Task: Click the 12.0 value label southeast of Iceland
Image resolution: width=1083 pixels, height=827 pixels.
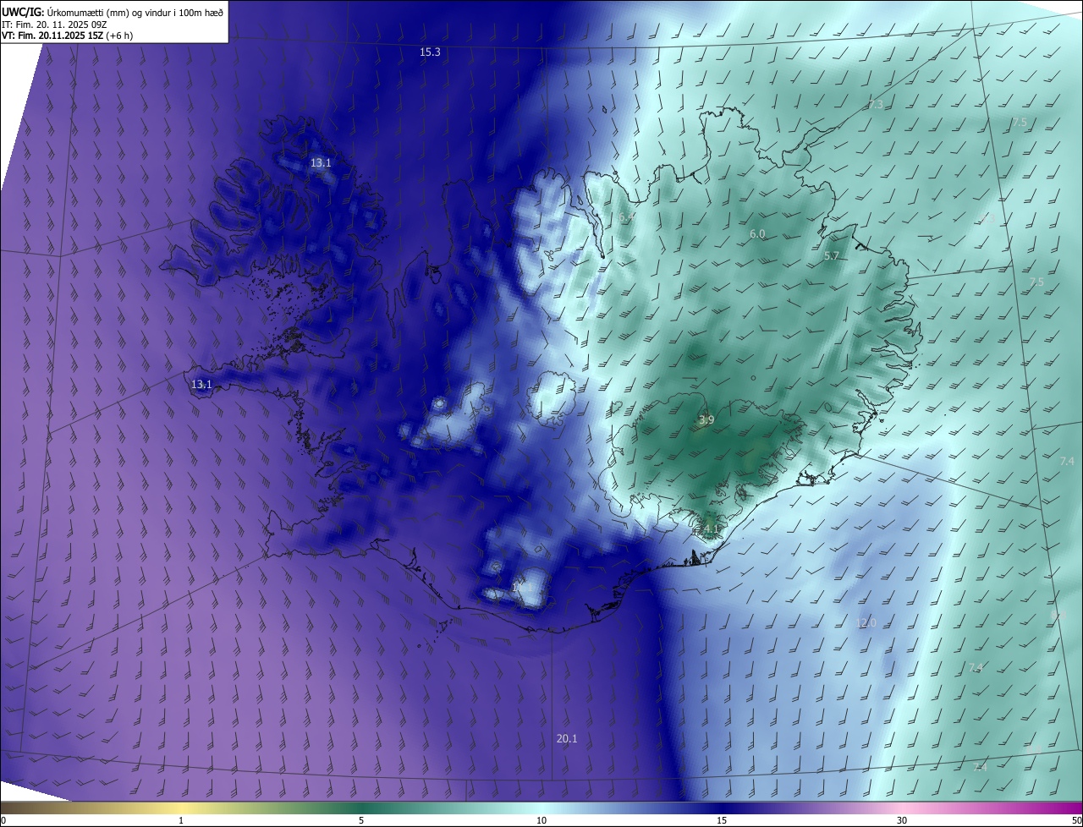Action: (866, 623)
